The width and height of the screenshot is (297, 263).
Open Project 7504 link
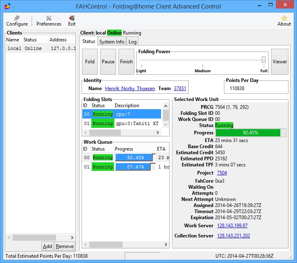[x=222, y=173]
